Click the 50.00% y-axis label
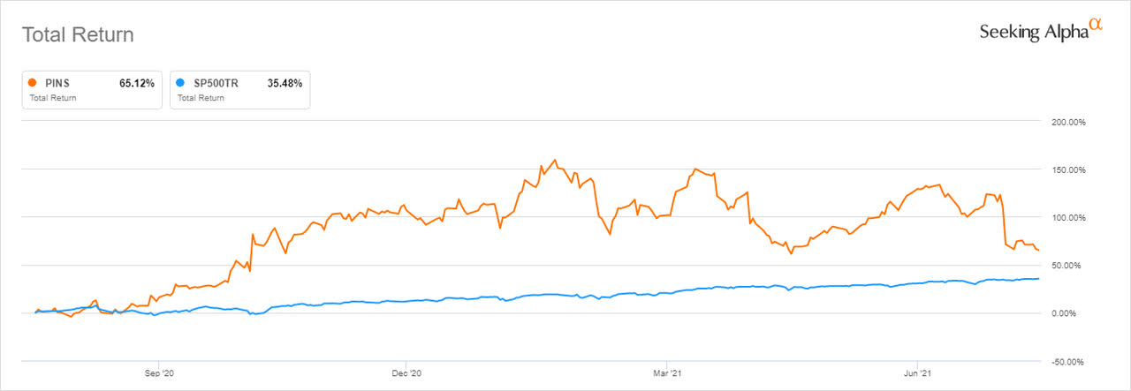 pos(1066,266)
